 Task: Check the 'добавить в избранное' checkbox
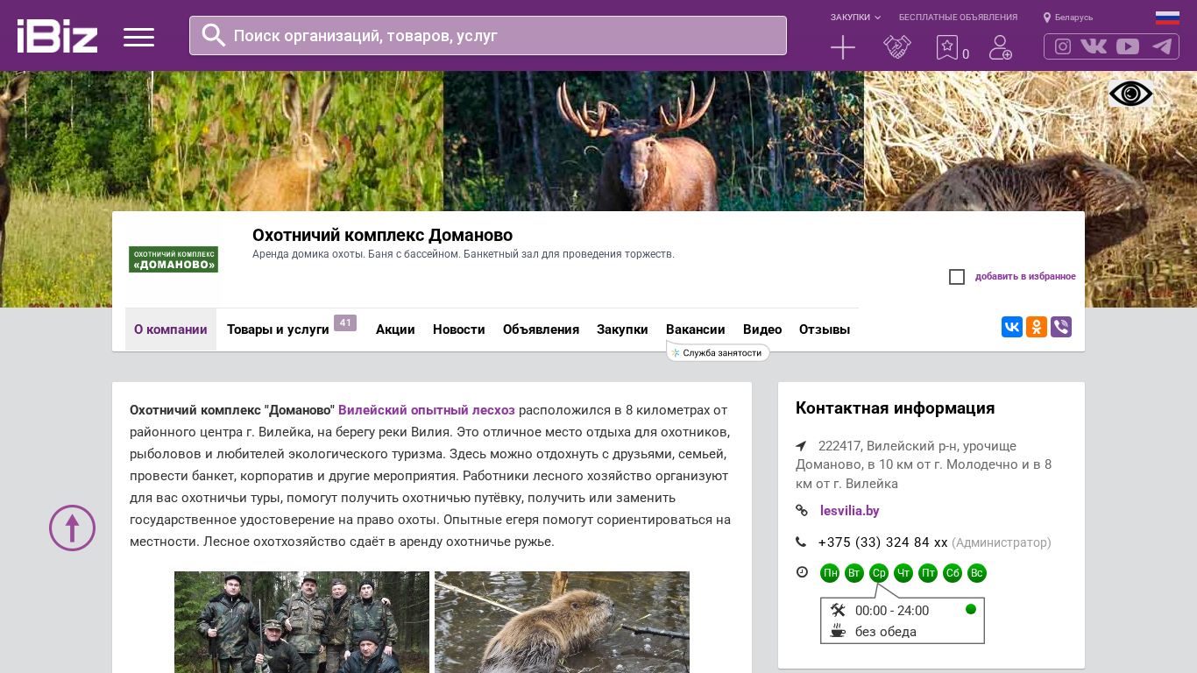tap(957, 277)
